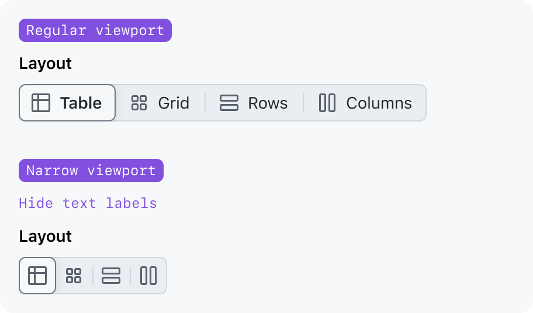Screen dimensions: 533x313
Task: Select the Rows icon beside Rows label
Action: click(x=229, y=103)
